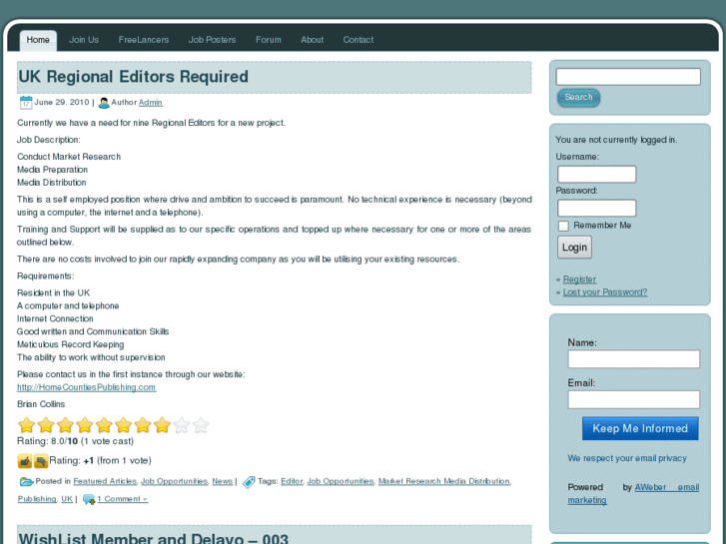Open the News category link
This screenshot has width=726, height=544.
pyautogui.click(x=223, y=481)
